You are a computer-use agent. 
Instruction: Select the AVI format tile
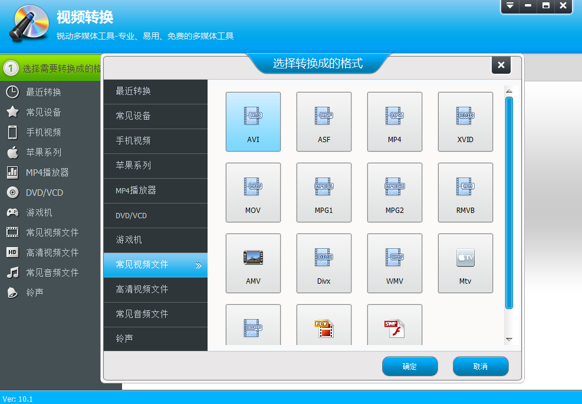click(253, 122)
